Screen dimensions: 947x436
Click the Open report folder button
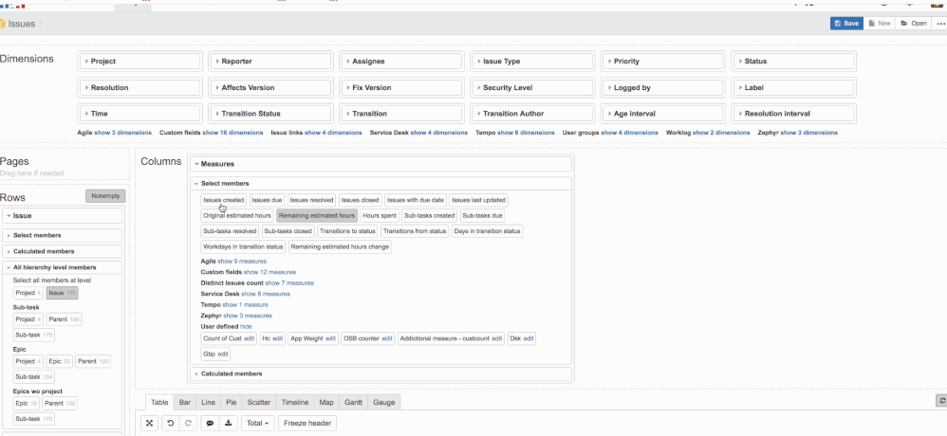click(913, 24)
